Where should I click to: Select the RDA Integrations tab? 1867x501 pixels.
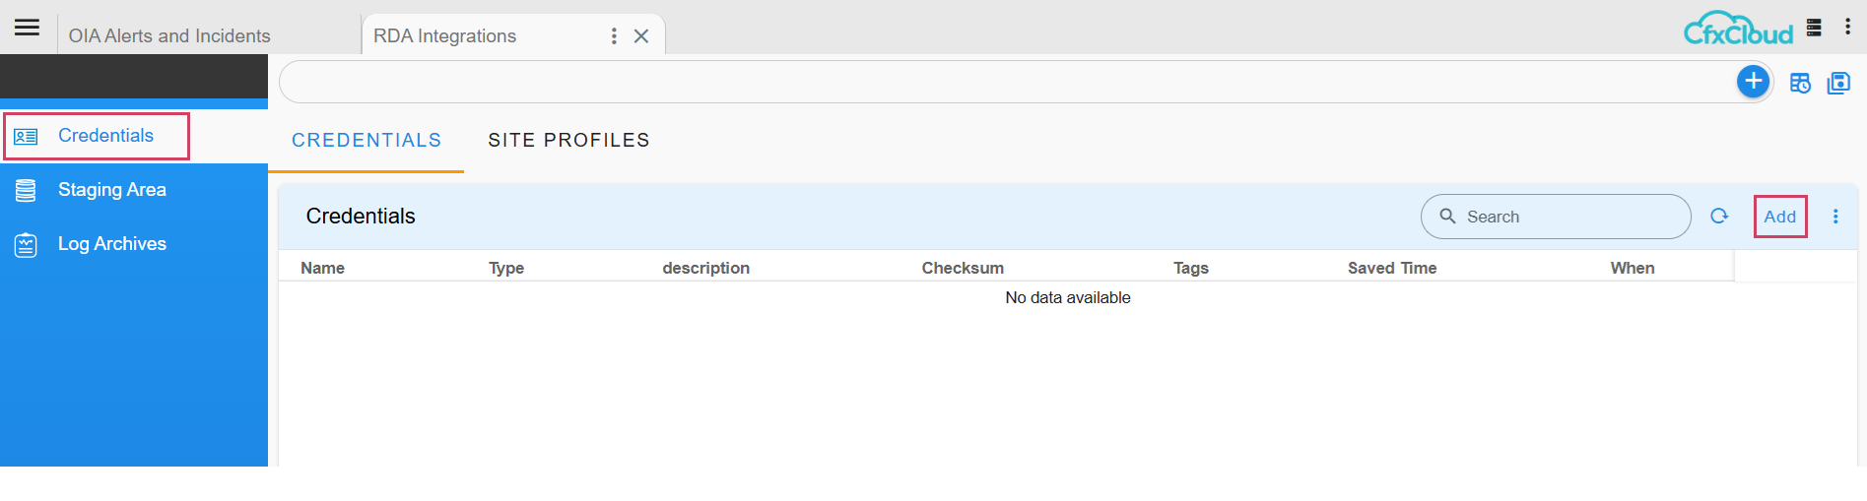coord(445,36)
